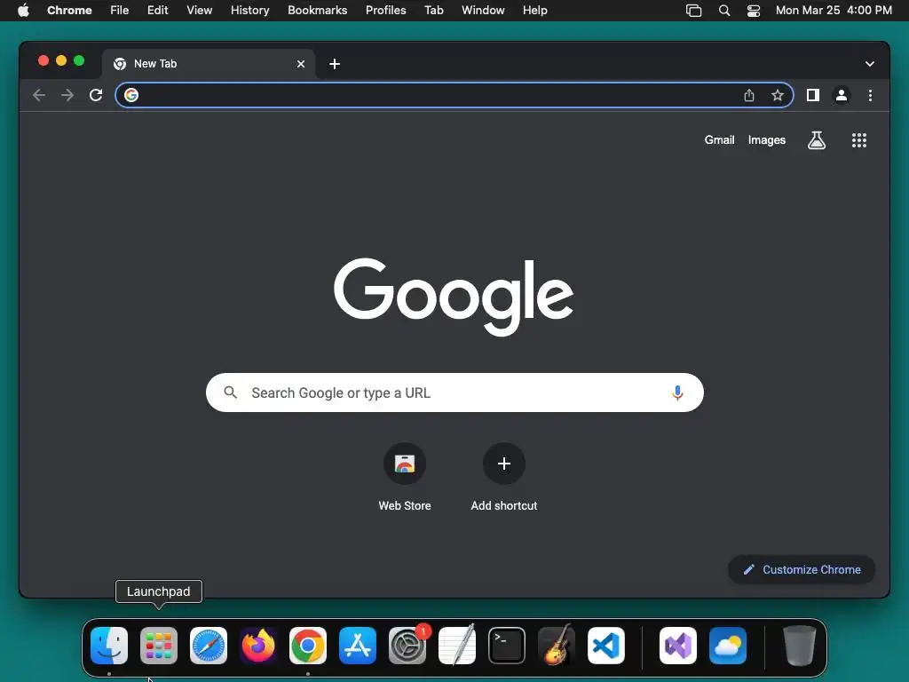Bookmark this tab with the star icon

click(x=778, y=95)
